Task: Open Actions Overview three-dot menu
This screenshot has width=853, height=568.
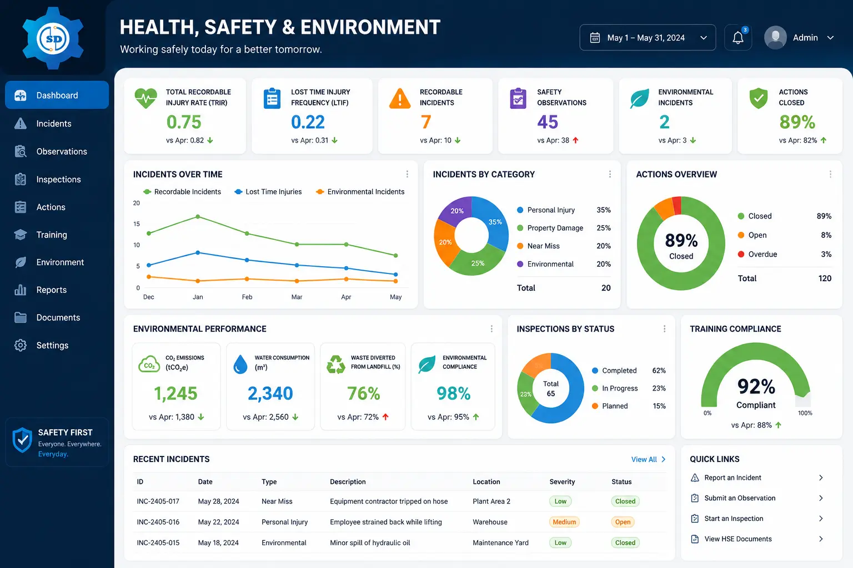Action: [830, 174]
